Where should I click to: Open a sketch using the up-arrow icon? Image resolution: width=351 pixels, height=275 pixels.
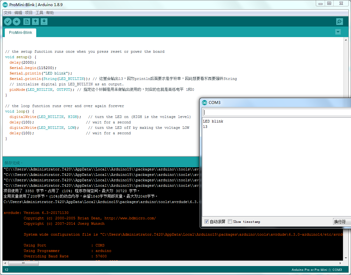[x=35, y=22]
